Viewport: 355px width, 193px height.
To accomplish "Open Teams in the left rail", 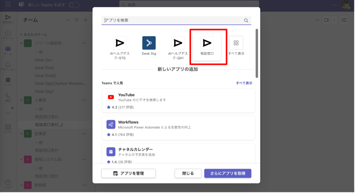I will 8,50.
